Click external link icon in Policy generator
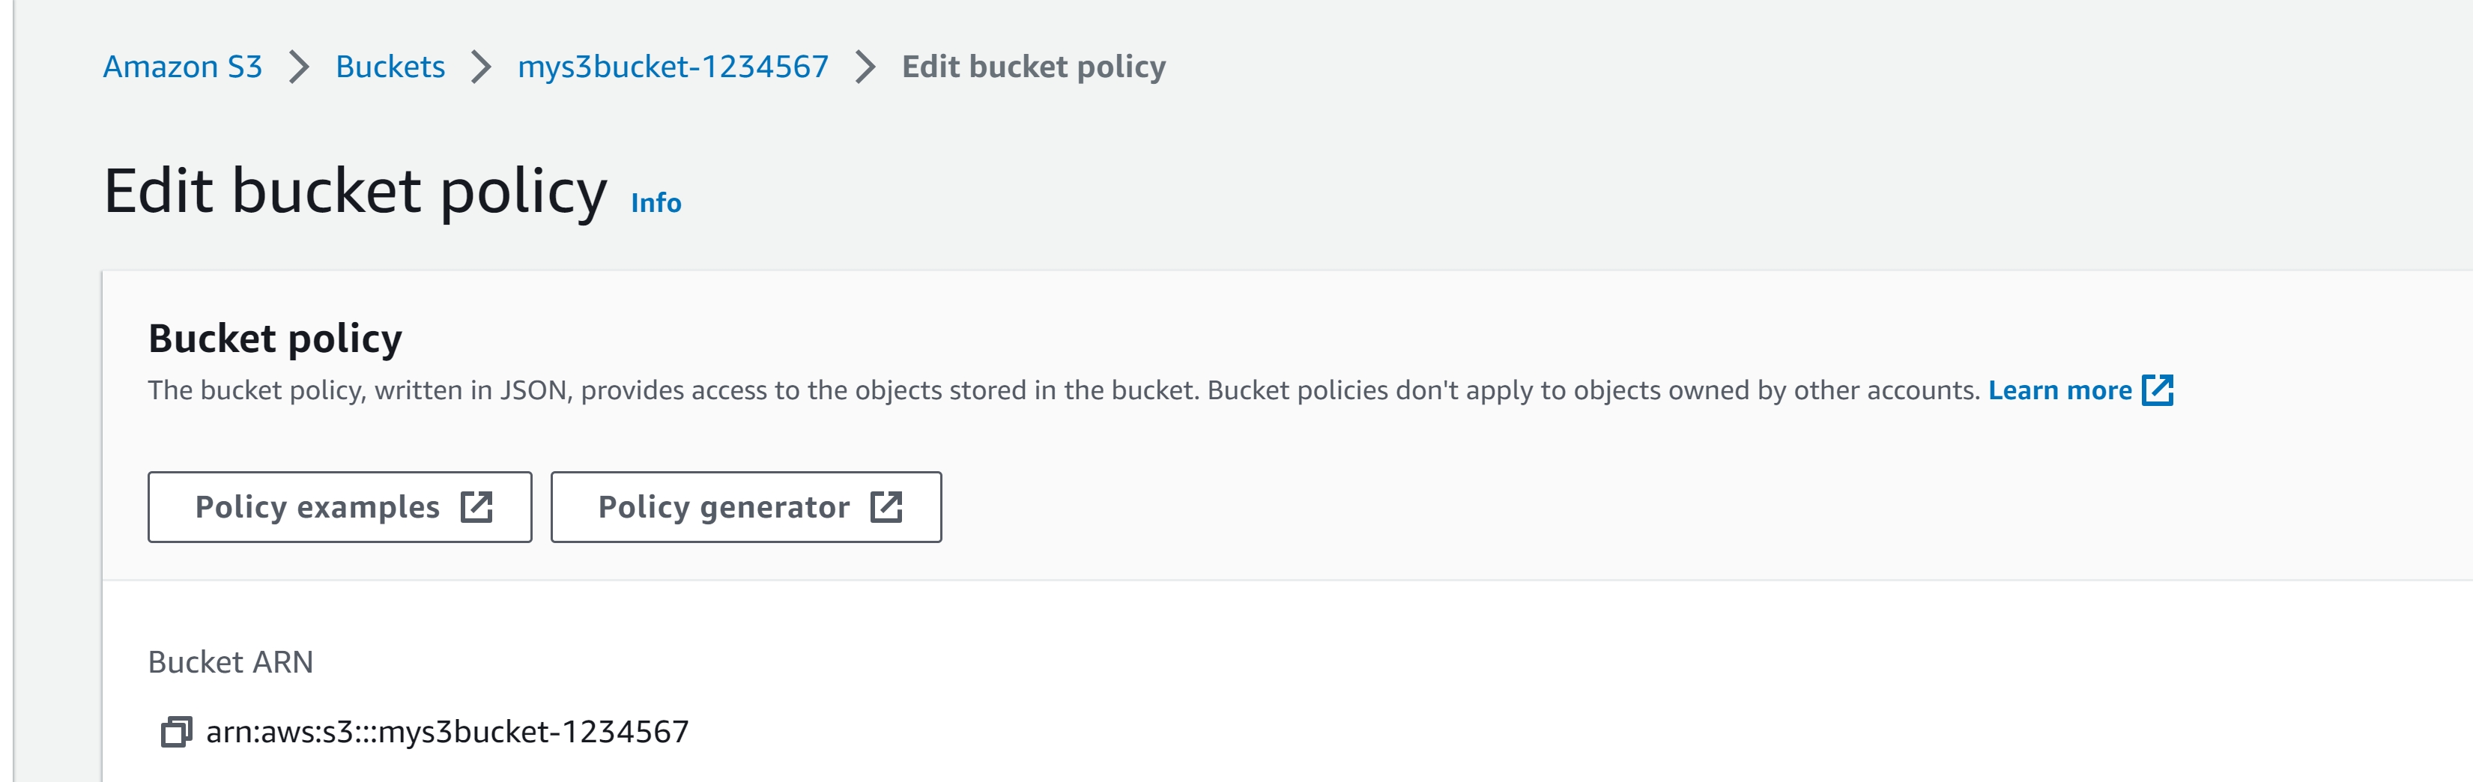This screenshot has width=2473, height=782. pyautogui.click(x=886, y=506)
